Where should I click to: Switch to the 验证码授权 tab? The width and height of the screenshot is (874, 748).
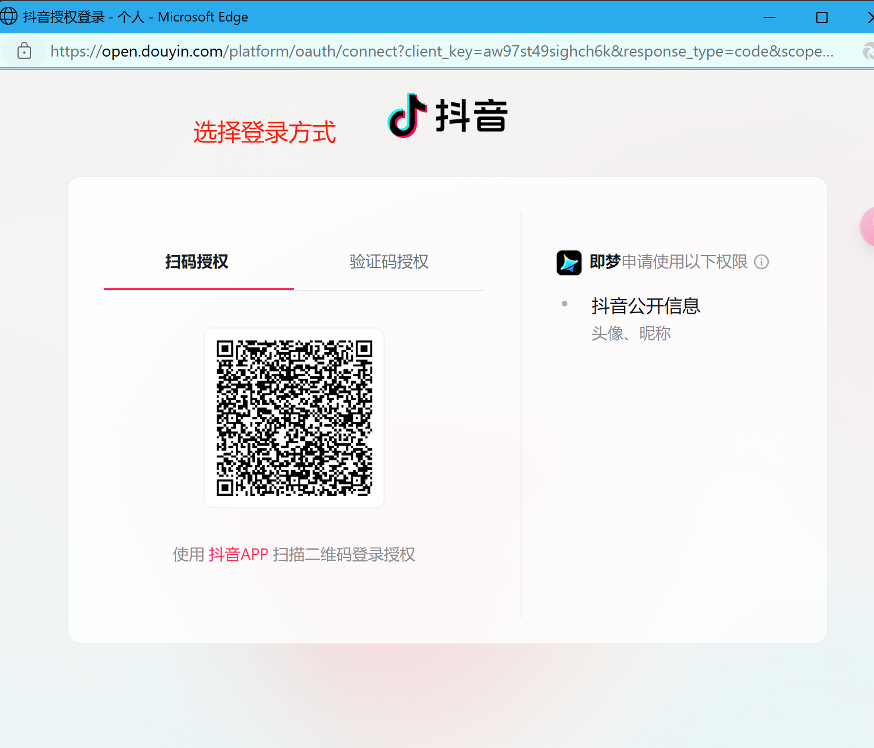tap(389, 262)
